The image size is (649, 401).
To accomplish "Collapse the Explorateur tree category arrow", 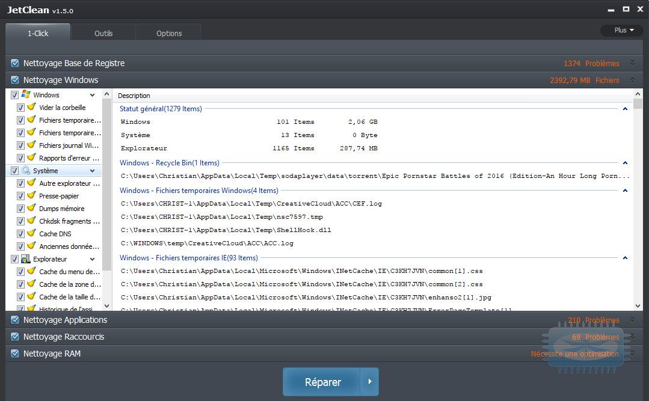I will coord(92,260).
